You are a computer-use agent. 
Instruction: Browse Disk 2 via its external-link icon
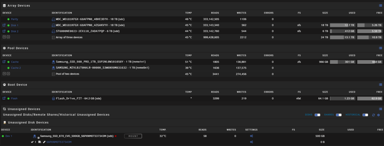tap(4, 31)
